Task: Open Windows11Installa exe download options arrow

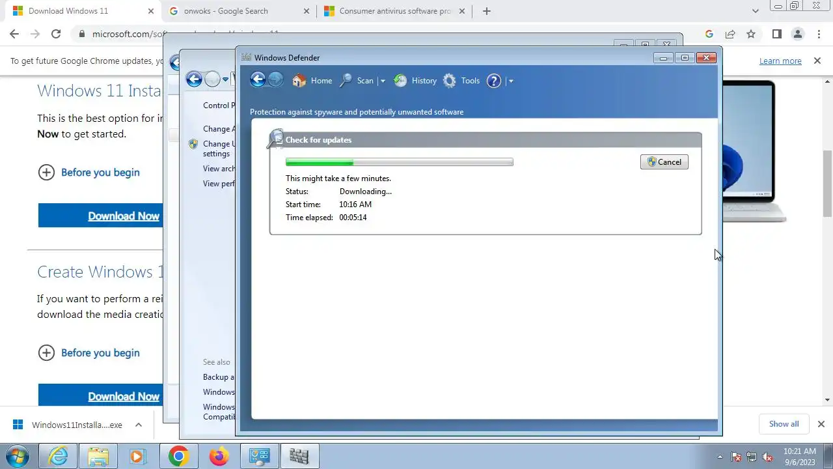Action: [x=139, y=425]
